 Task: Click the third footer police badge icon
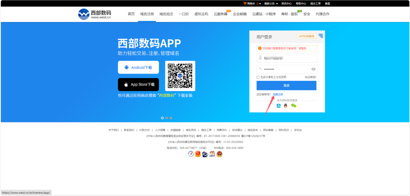pyautogui.click(x=205, y=154)
